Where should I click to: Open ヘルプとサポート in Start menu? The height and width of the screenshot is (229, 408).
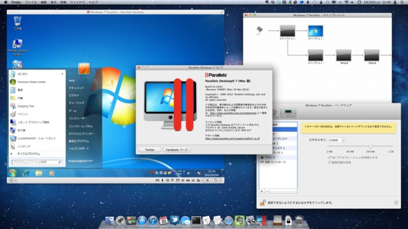click(x=79, y=149)
